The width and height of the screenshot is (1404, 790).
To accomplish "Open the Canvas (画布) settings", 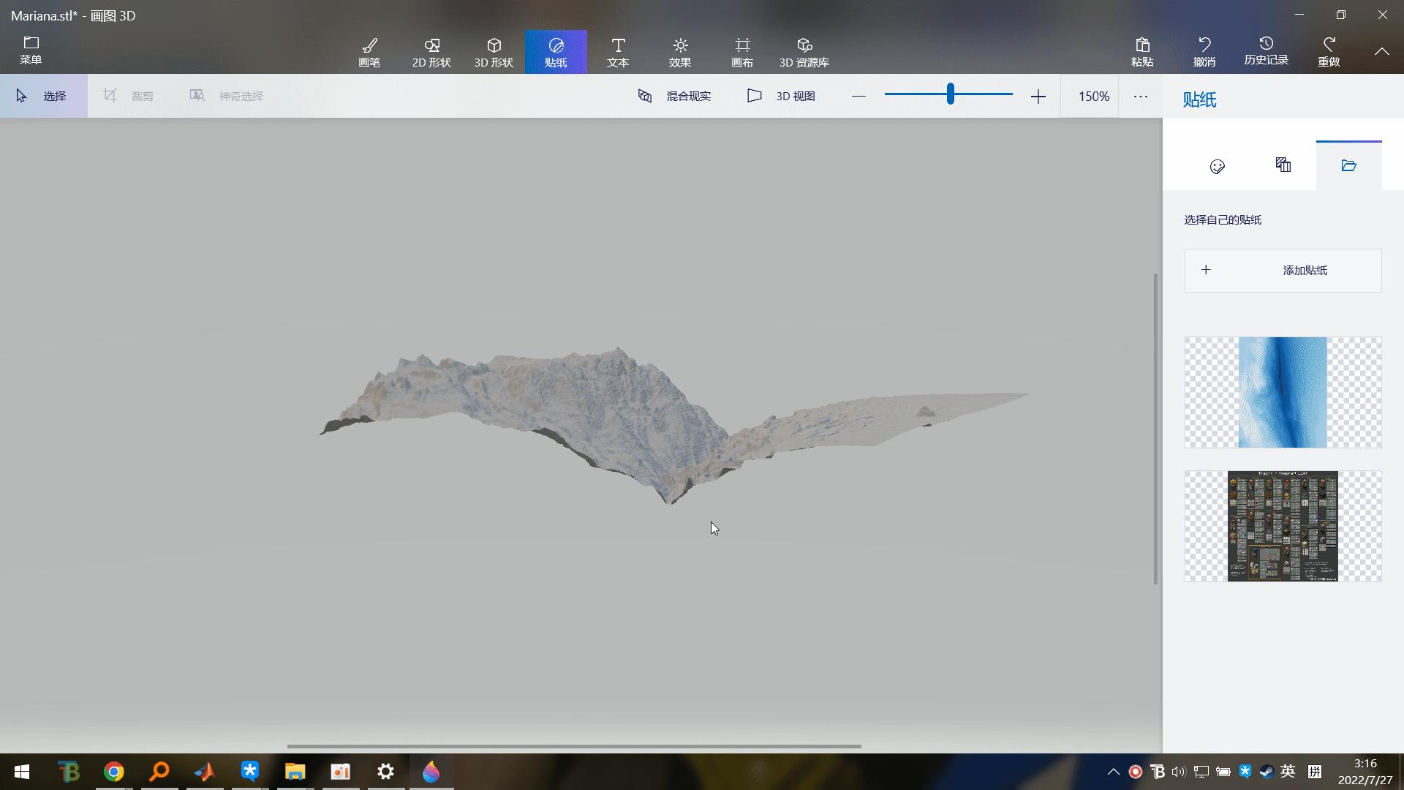I will click(x=742, y=52).
